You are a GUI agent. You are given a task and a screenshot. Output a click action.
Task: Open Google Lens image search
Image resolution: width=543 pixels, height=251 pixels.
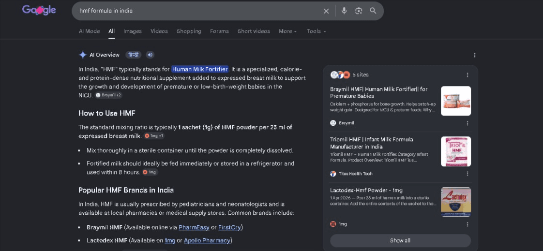tap(359, 11)
